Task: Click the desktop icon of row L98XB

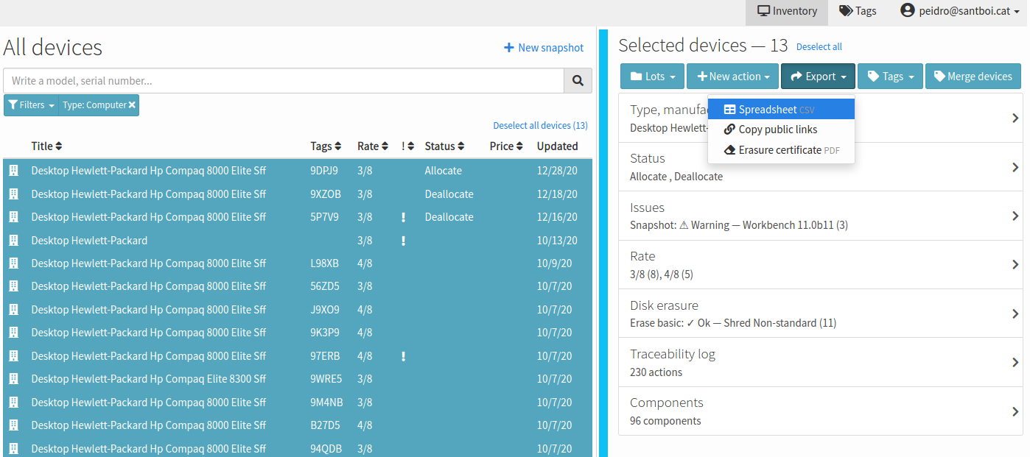Action: pos(13,263)
